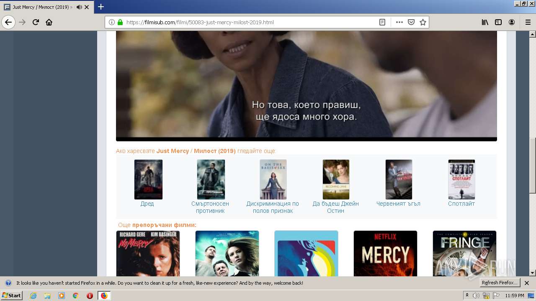Open the Windows Start menu
Screen dimensions: 536x301
pyautogui.click(x=12, y=296)
